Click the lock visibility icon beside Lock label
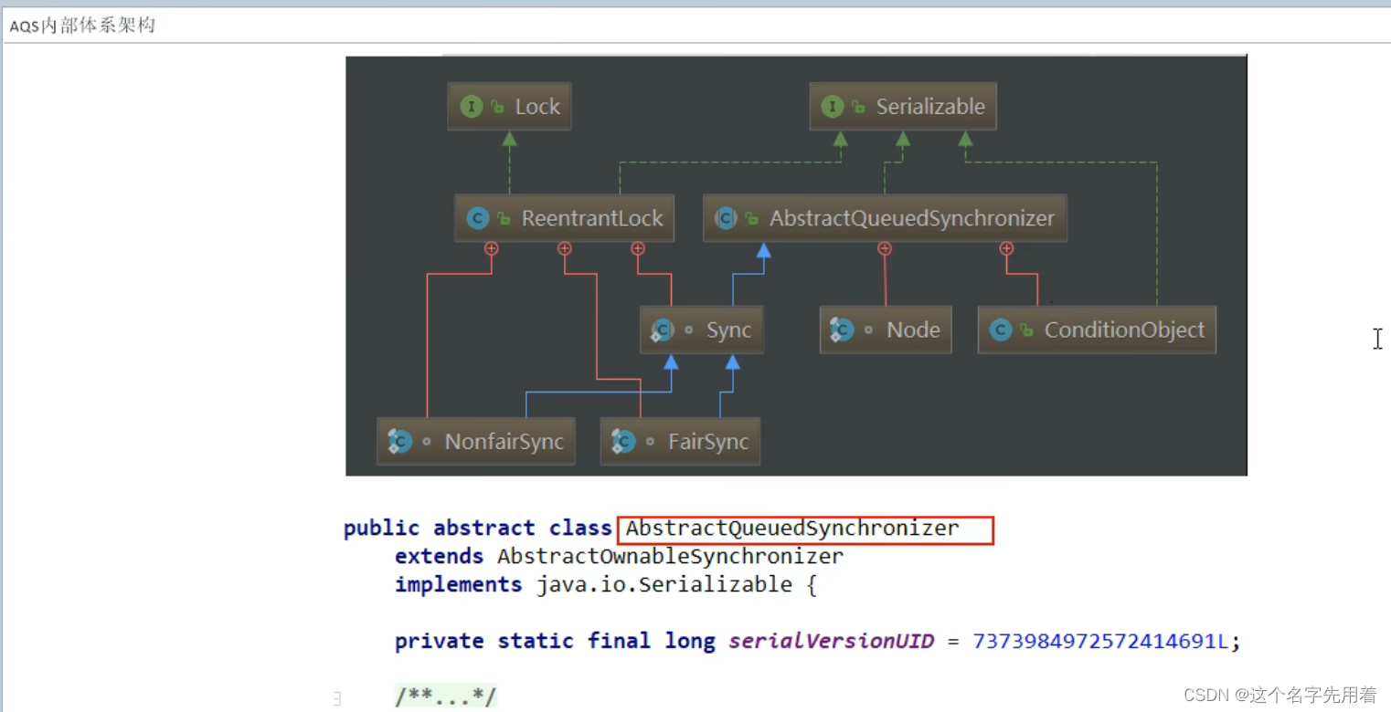The height and width of the screenshot is (712, 1391). tap(497, 107)
